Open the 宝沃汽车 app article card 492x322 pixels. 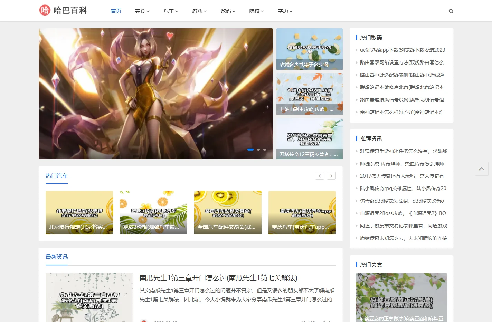(302, 213)
